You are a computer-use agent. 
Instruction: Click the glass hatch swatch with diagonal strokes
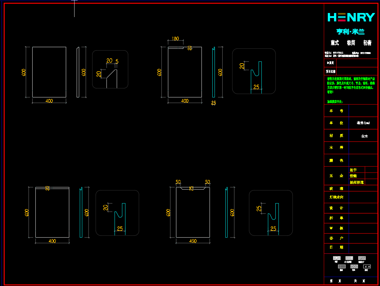click(367, 266)
